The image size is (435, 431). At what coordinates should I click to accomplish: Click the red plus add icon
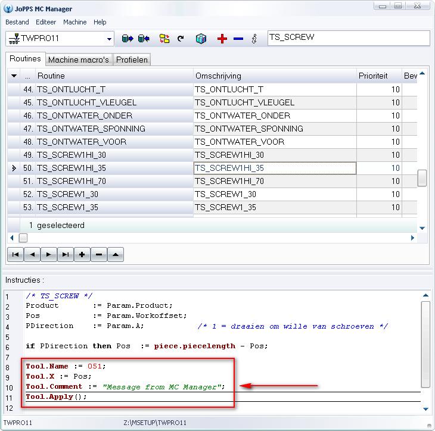(x=222, y=39)
